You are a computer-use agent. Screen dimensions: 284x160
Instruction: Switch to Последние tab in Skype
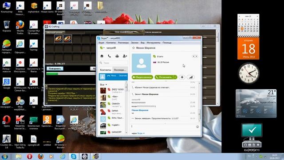[x=120, y=70]
